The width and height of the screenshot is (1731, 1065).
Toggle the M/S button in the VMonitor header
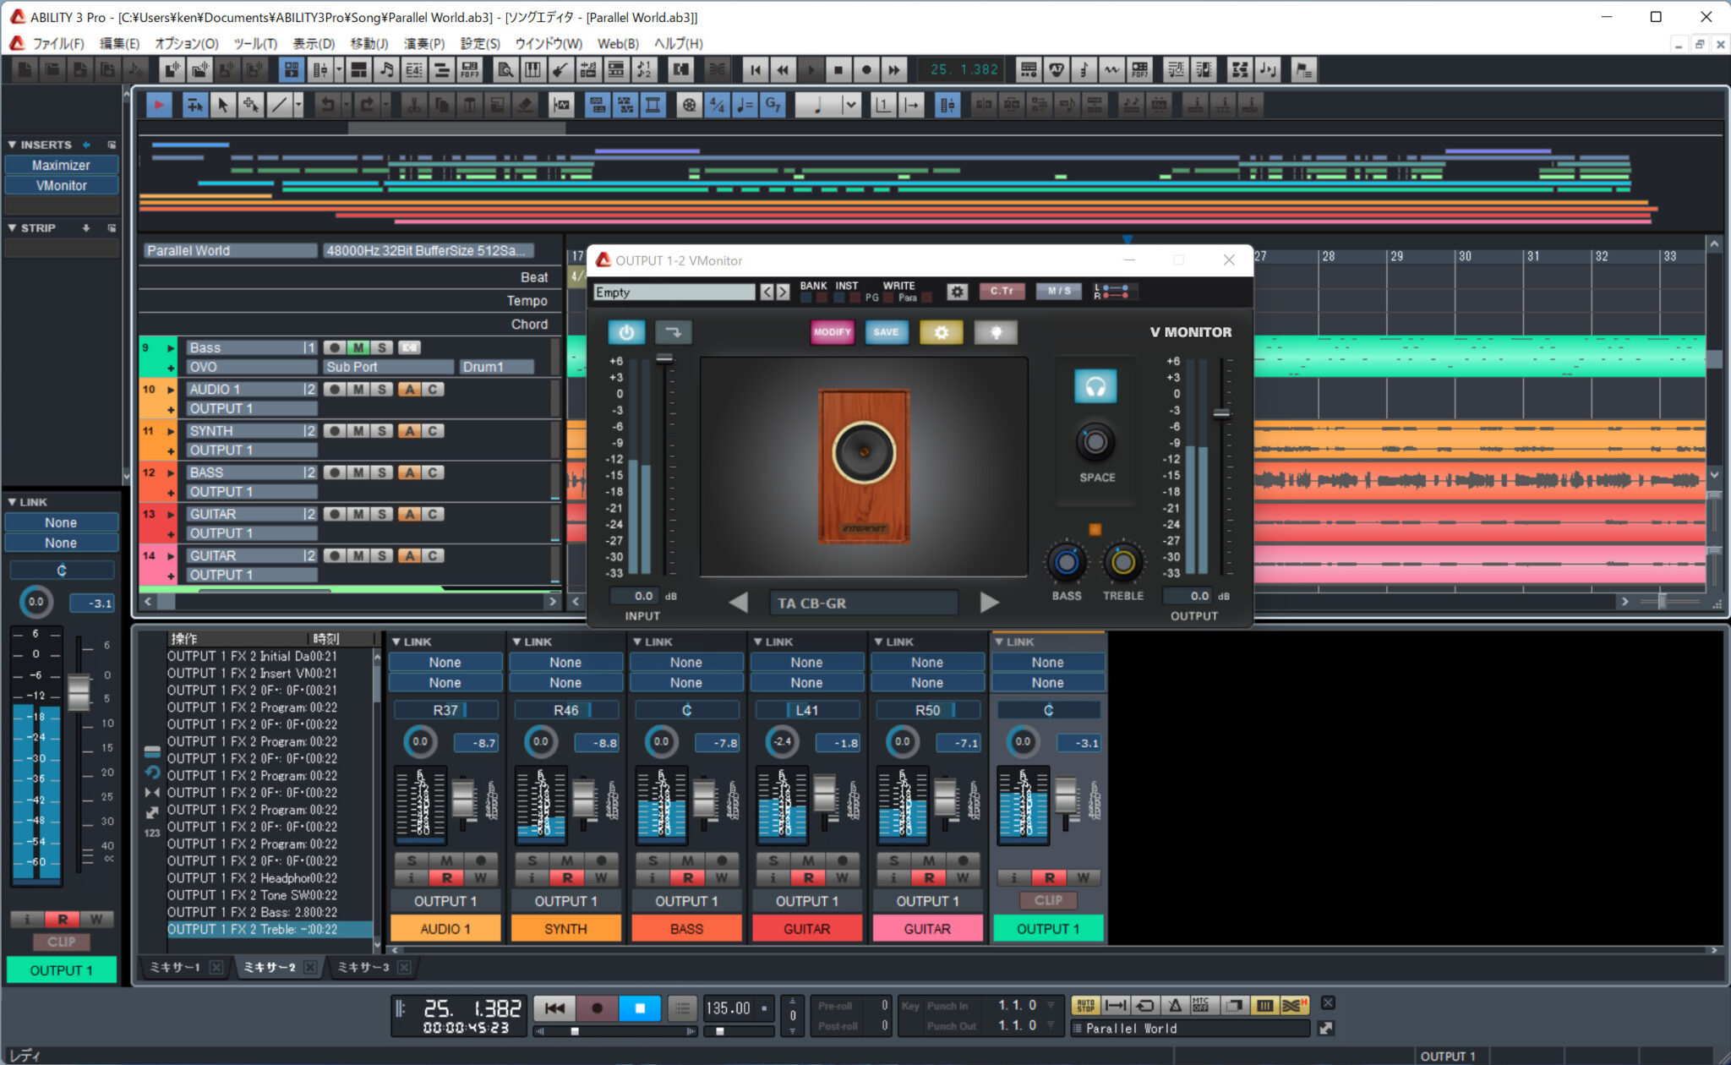[1058, 291]
